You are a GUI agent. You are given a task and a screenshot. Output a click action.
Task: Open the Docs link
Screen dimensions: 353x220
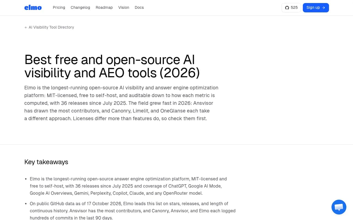tap(139, 8)
